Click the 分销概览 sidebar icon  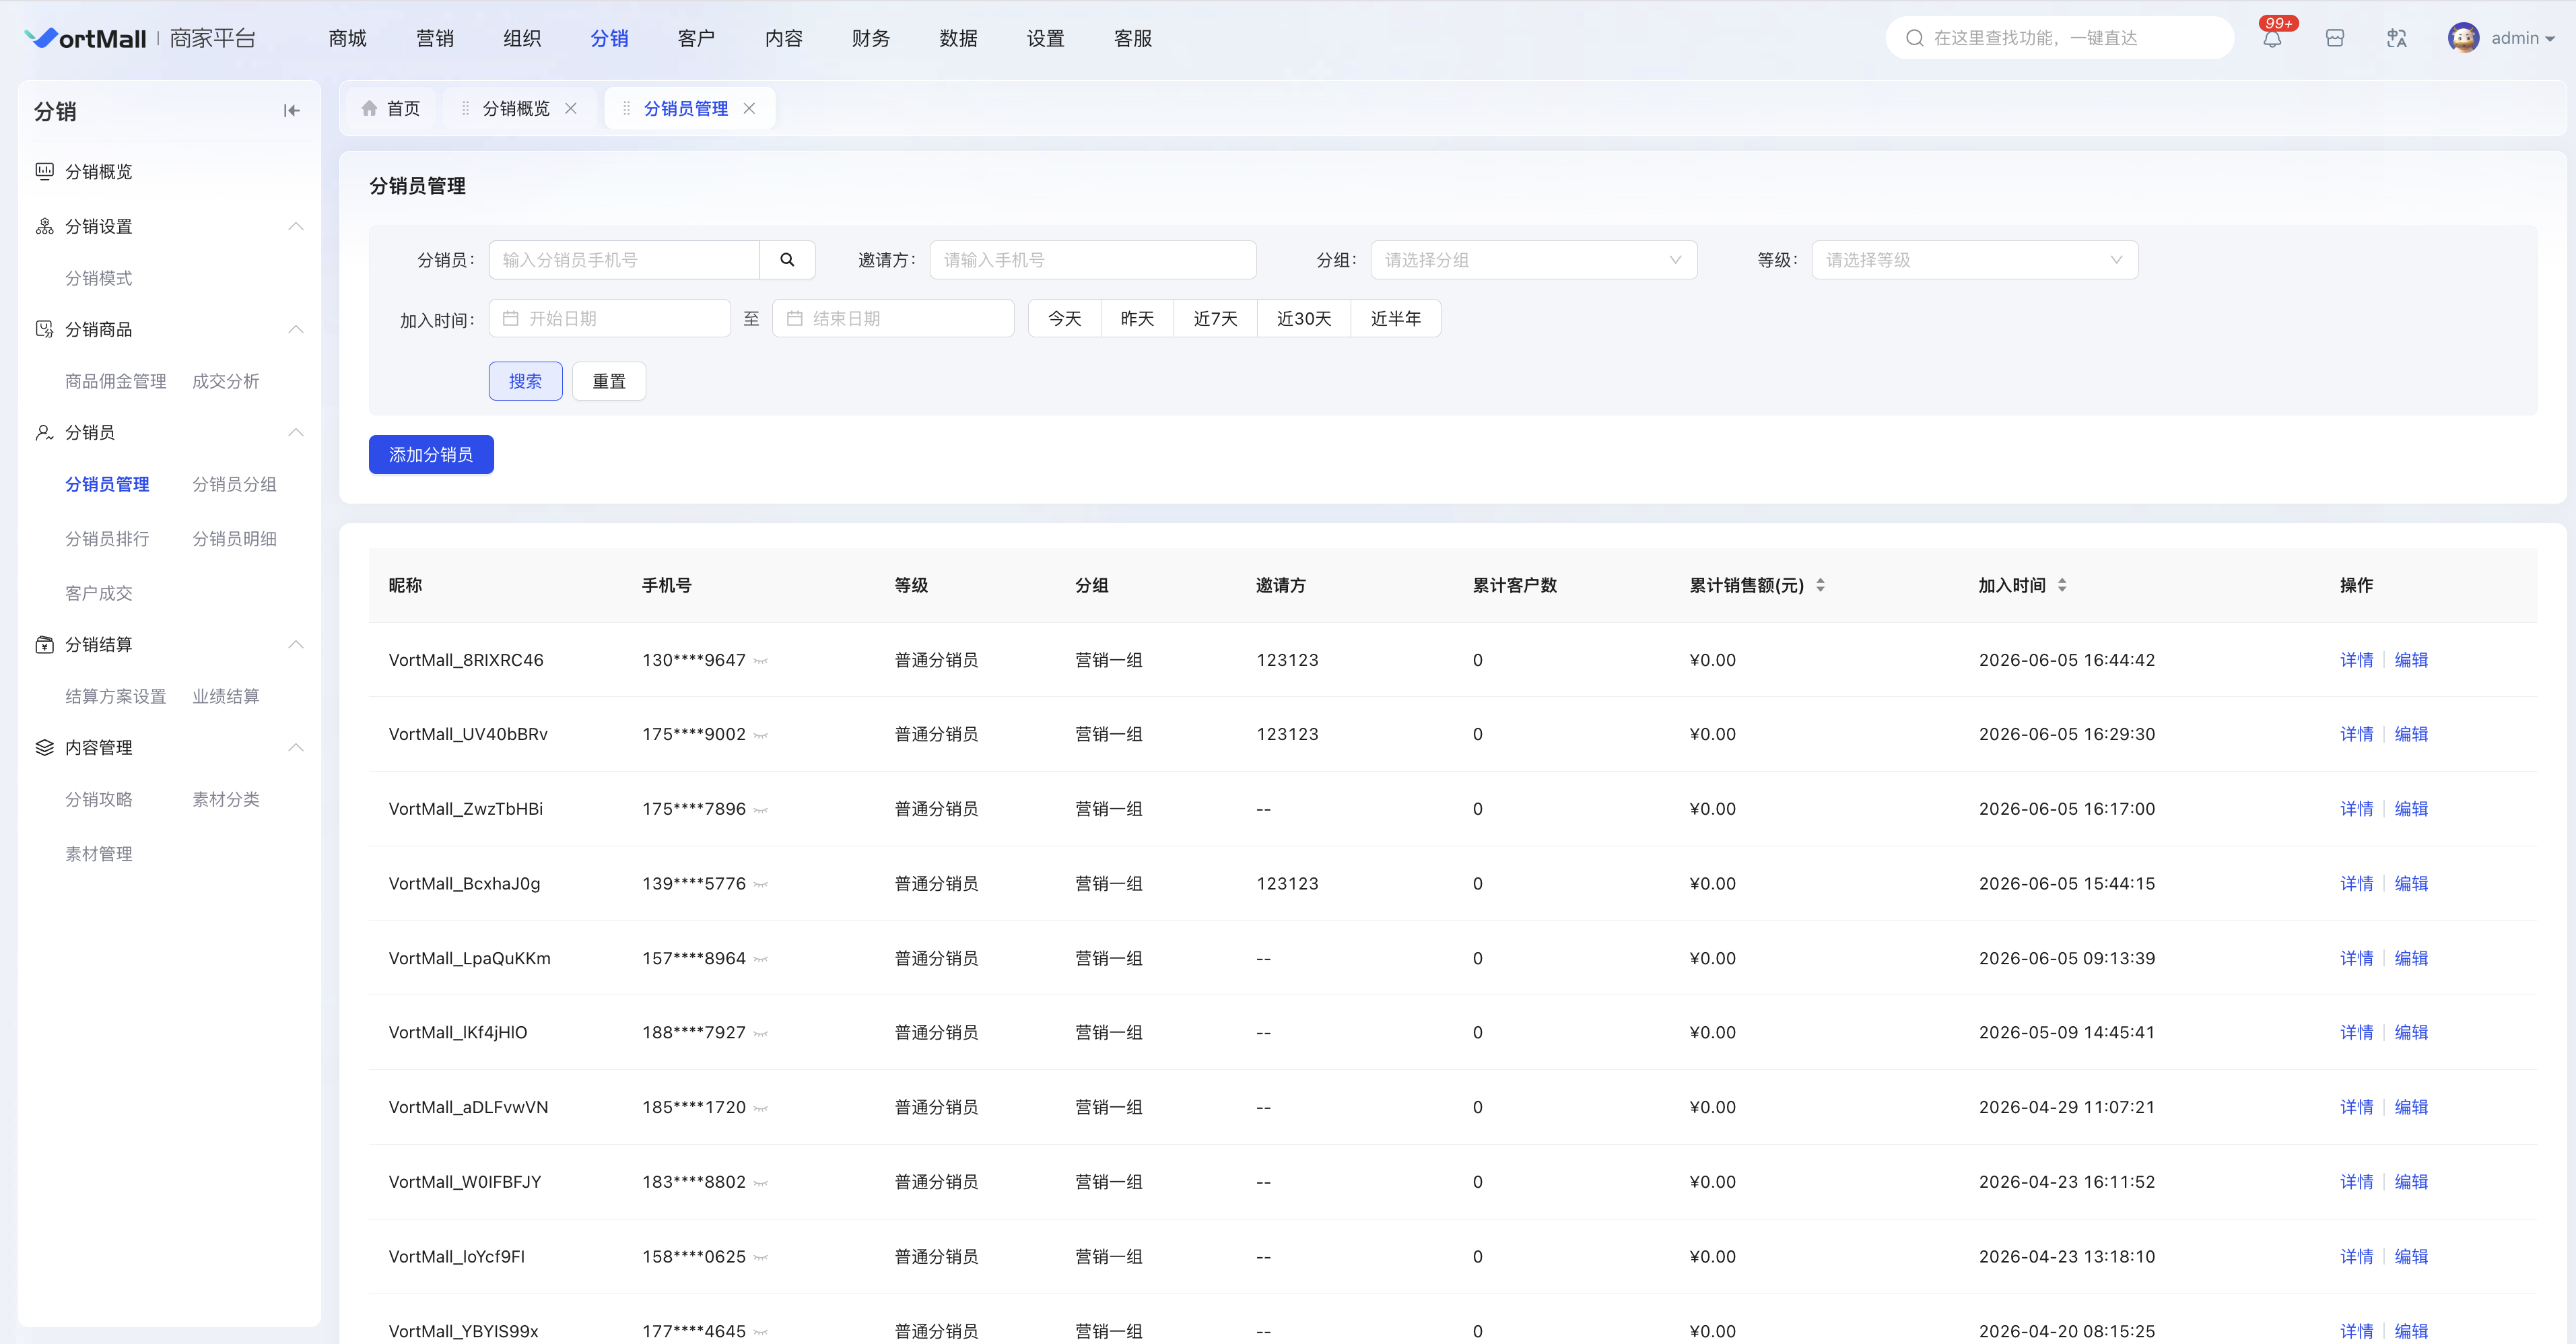[44, 171]
